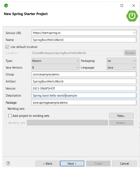Viewport: 140px width, 169px height.
Task: Click the 'Working sets' group label
Action: [16, 109]
